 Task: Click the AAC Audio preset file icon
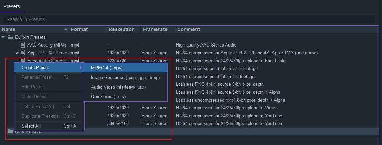[23, 45]
